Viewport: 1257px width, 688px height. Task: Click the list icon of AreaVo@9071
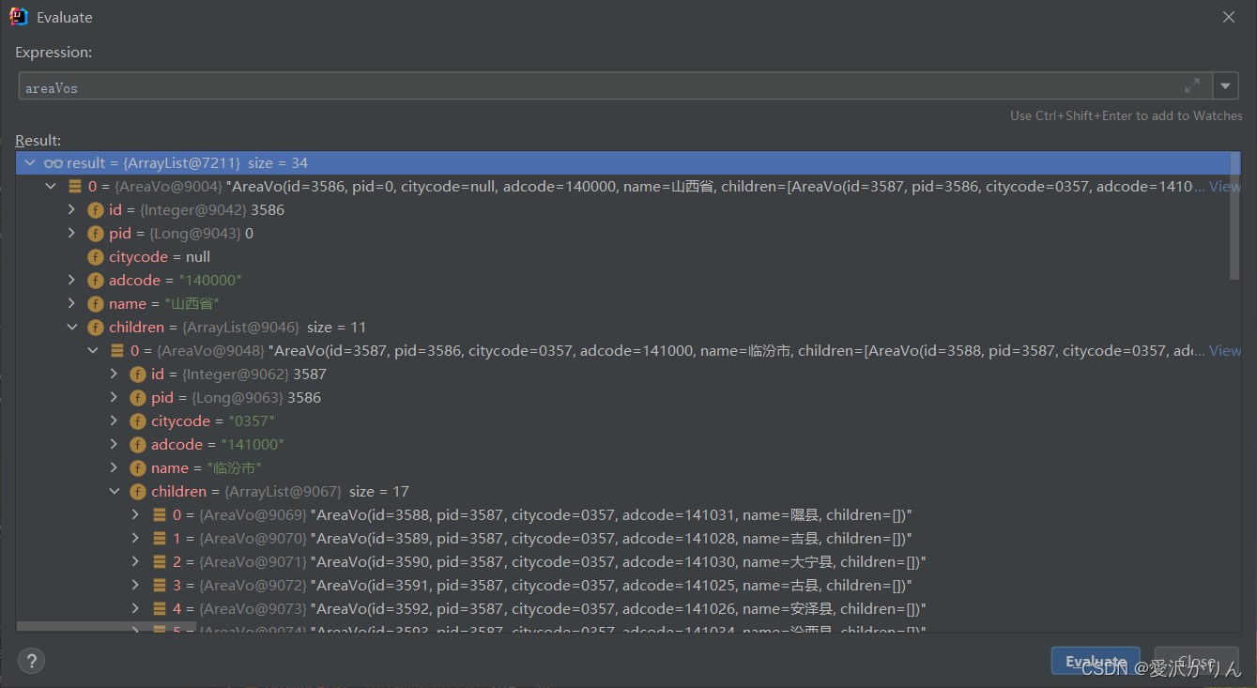click(160, 562)
